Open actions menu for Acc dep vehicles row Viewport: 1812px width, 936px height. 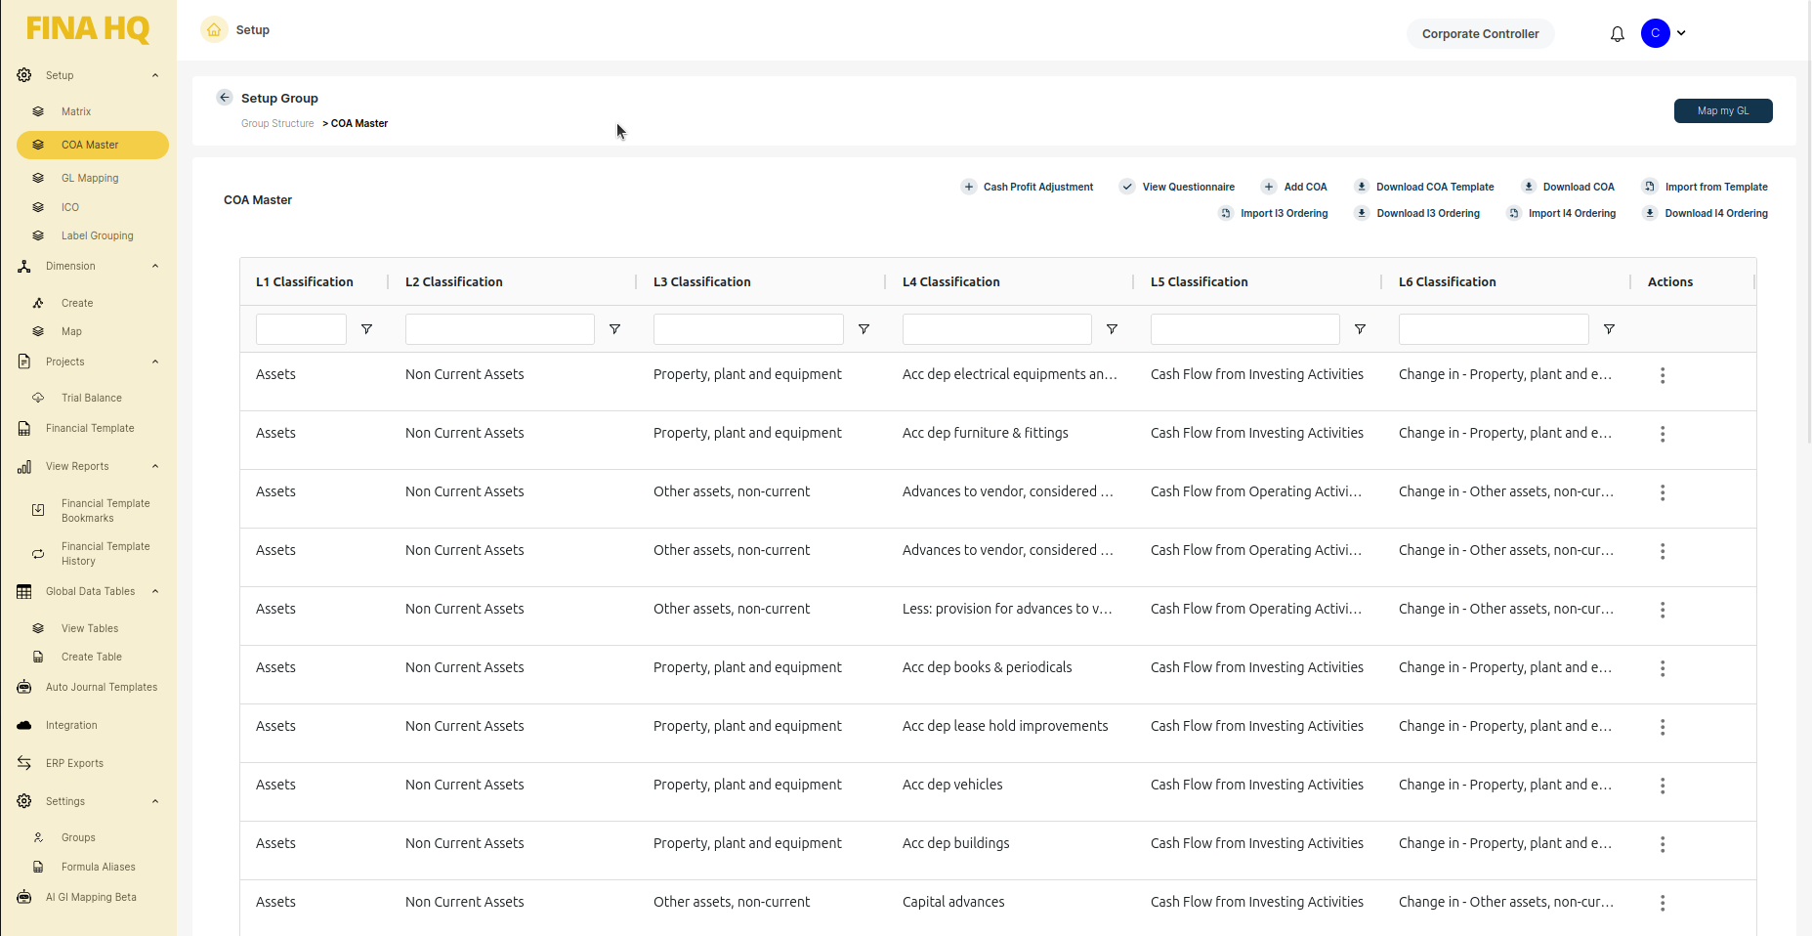point(1662,786)
